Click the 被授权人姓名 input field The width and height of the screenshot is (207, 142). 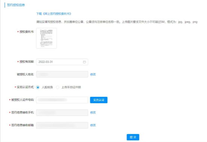(62, 74)
